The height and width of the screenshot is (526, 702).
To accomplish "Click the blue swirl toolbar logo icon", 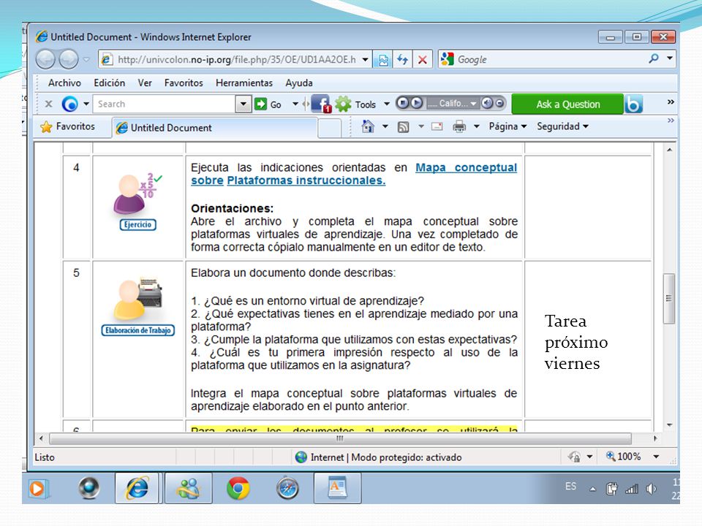I will [70, 104].
